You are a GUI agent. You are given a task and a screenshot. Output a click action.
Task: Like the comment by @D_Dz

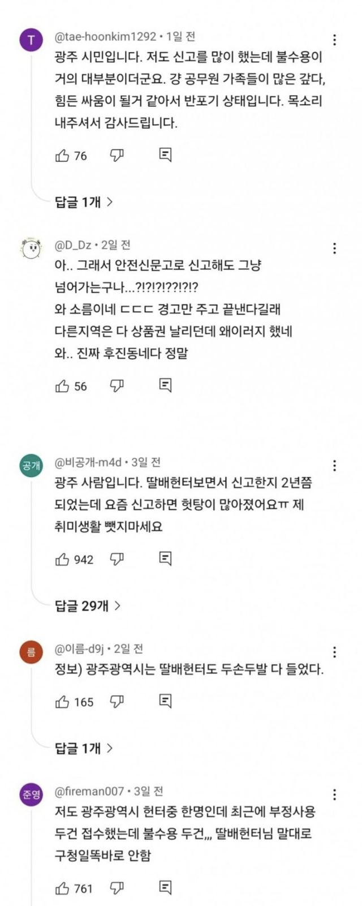pyautogui.click(x=62, y=387)
